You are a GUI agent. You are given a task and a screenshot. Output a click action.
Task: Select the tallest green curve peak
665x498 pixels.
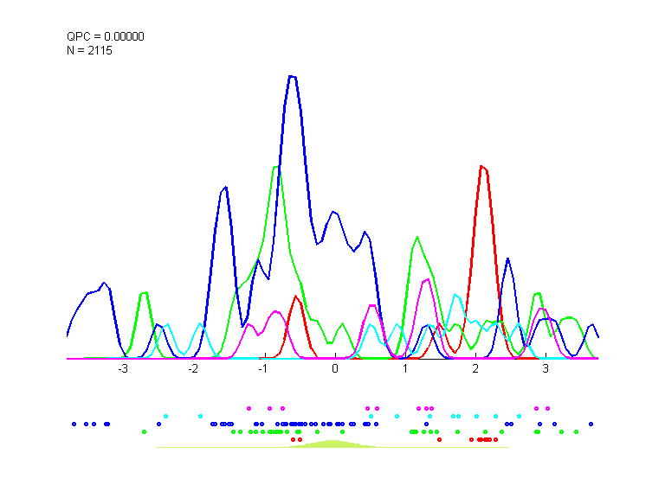[276, 167]
